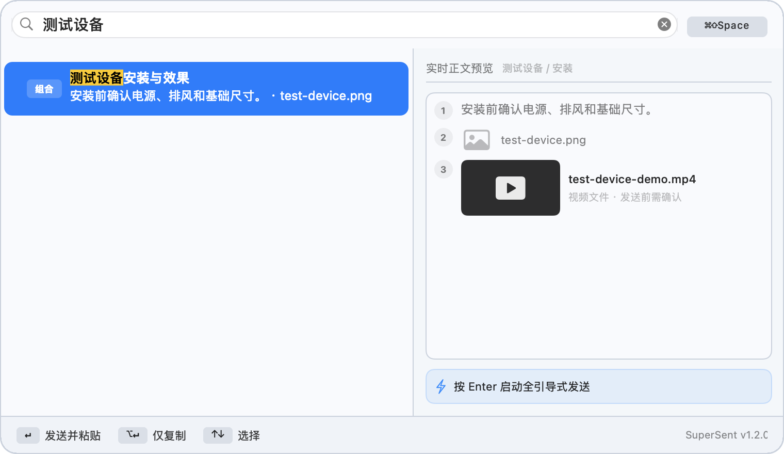784x454 pixels.
Task: Click the Enter key icon in footer
Action: (28, 435)
